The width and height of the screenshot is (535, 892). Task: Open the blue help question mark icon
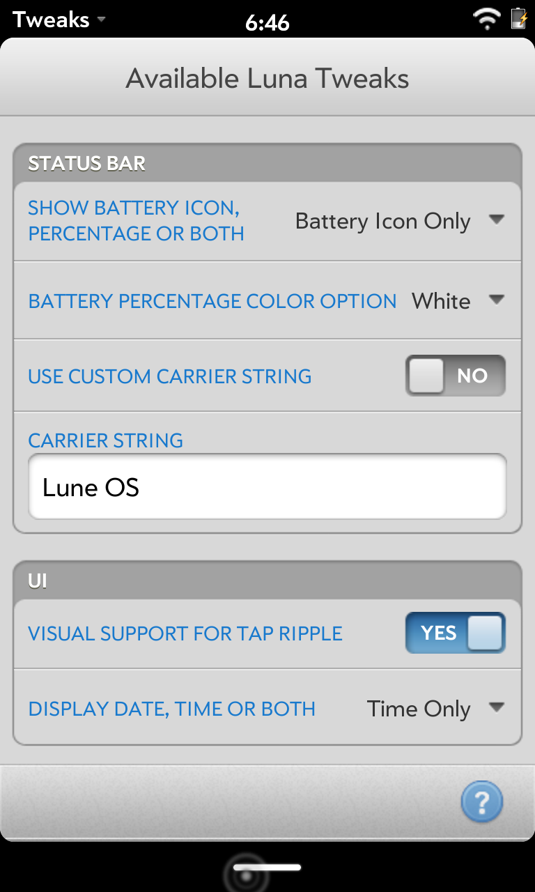pos(481,802)
